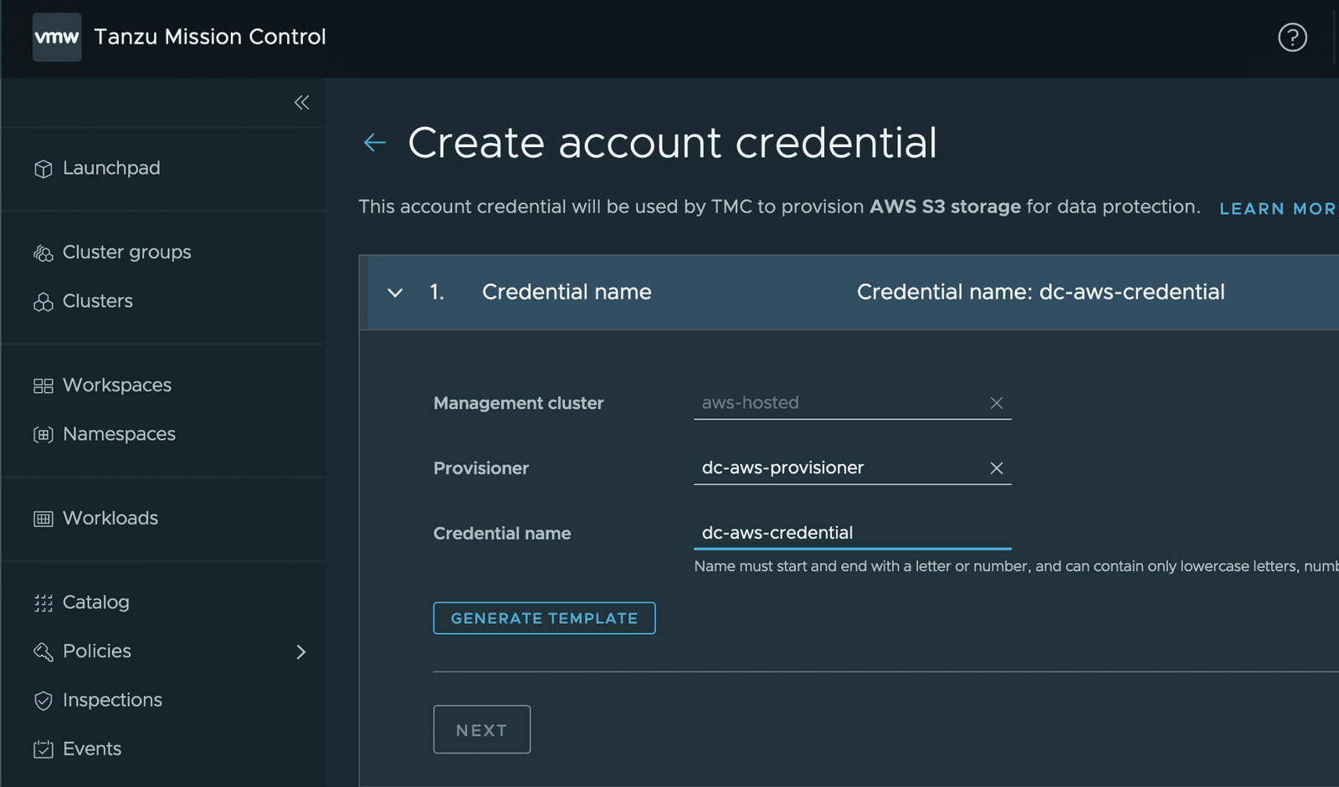The image size is (1339, 787).
Task: Click the Next button
Action: pyautogui.click(x=482, y=729)
